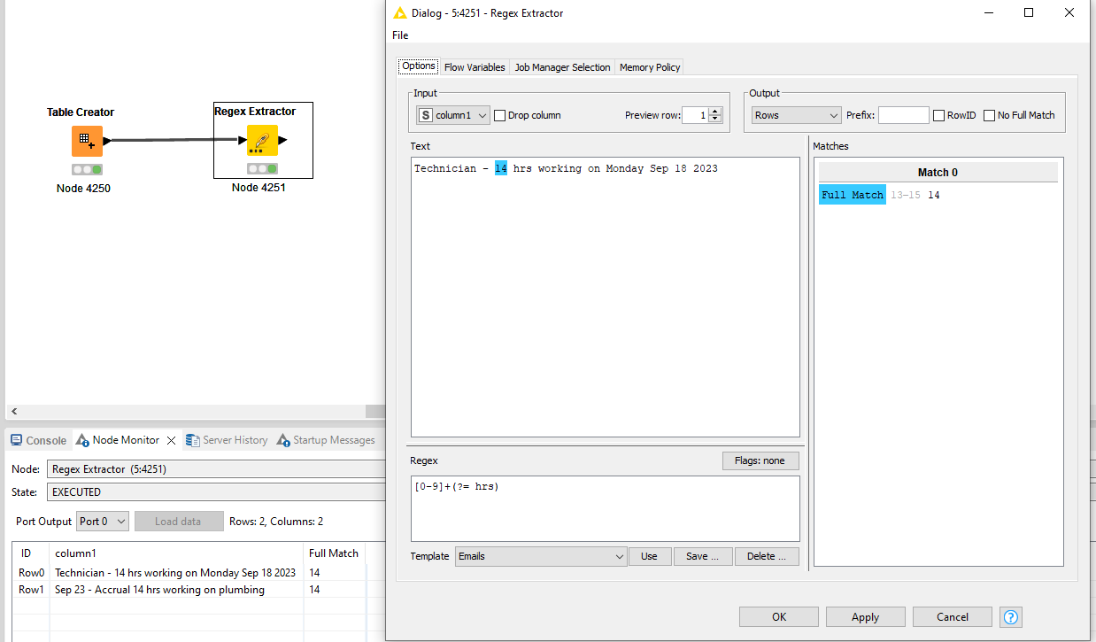Screen dimensions: 1096x642
Task: Click the Node 4250 label
Action: (83, 189)
